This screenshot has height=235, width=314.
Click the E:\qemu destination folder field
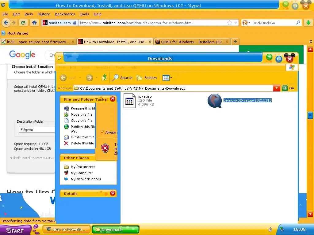point(37,130)
